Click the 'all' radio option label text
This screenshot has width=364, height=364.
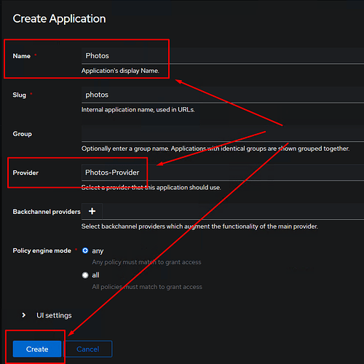[95, 275]
